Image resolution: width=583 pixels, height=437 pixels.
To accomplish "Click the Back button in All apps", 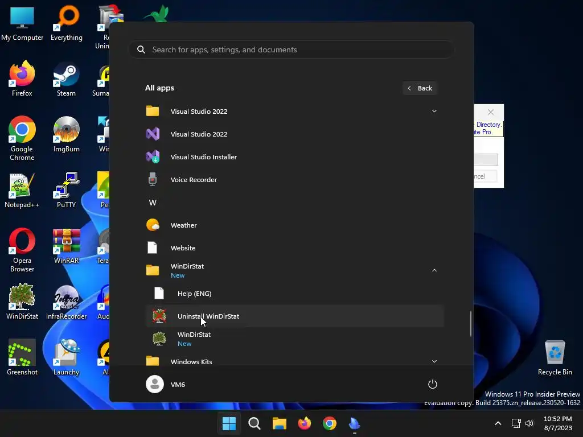I will point(420,88).
